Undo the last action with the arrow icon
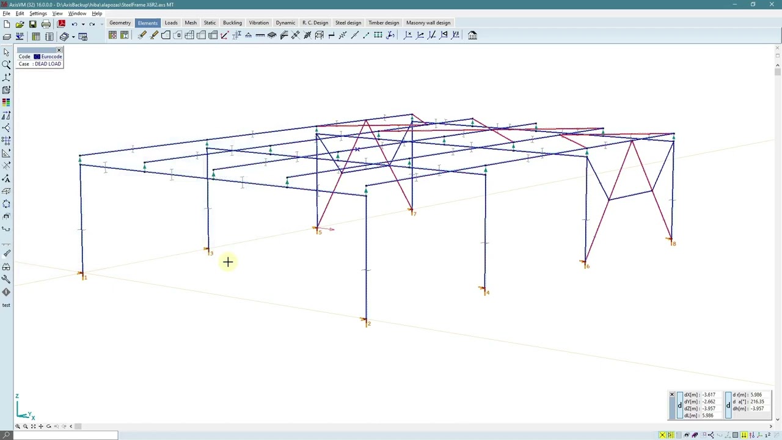The image size is (782, 440). pos(74,24)
